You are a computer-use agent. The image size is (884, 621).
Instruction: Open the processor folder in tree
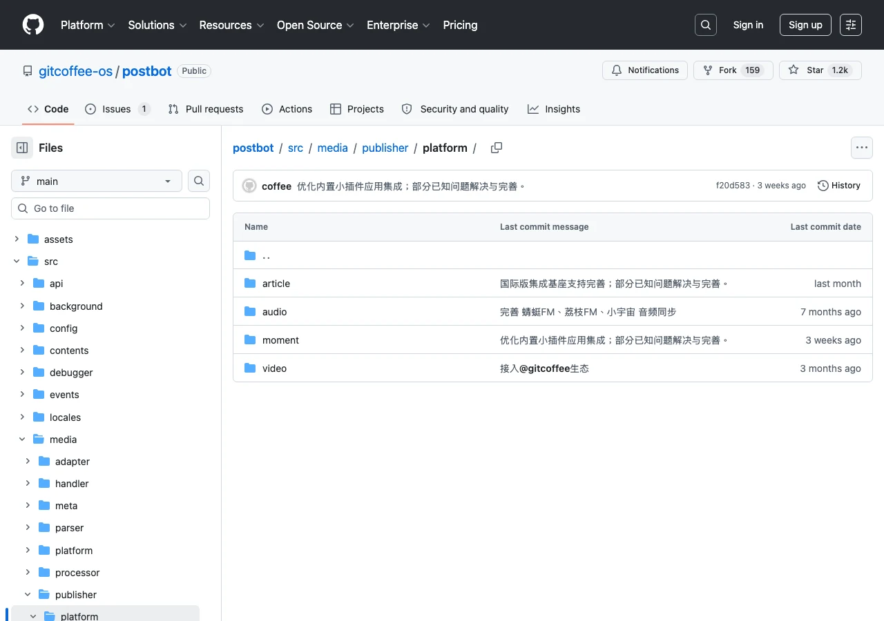[x=77, y=573]
